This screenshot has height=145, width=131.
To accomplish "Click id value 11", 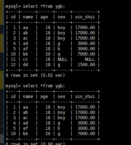I will point(13,59).
